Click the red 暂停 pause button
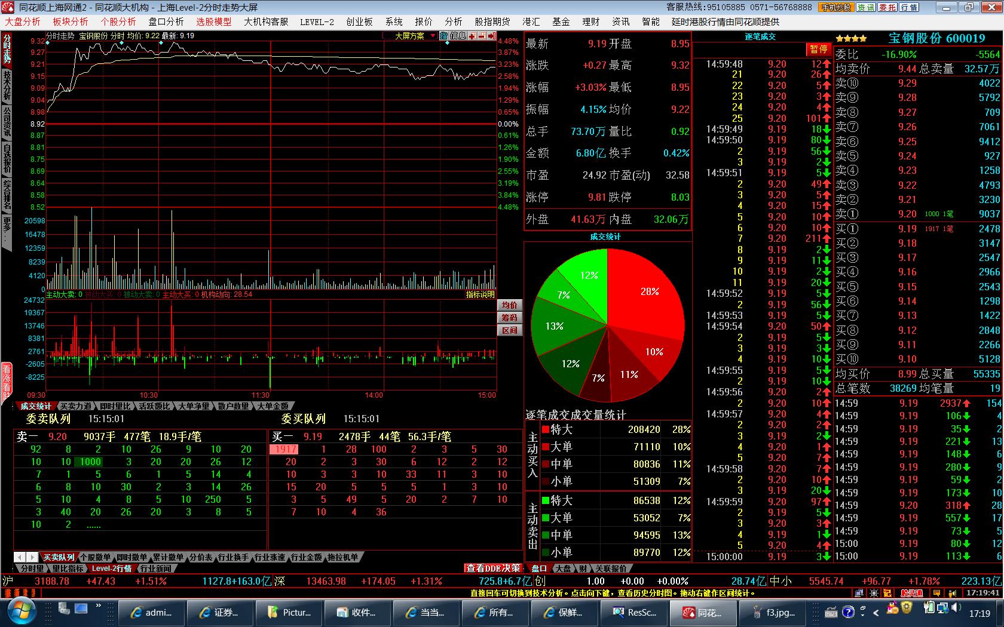 tap(819, 49)
